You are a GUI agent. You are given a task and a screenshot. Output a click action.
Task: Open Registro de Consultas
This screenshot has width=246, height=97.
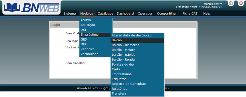click(x=137, y=84)
